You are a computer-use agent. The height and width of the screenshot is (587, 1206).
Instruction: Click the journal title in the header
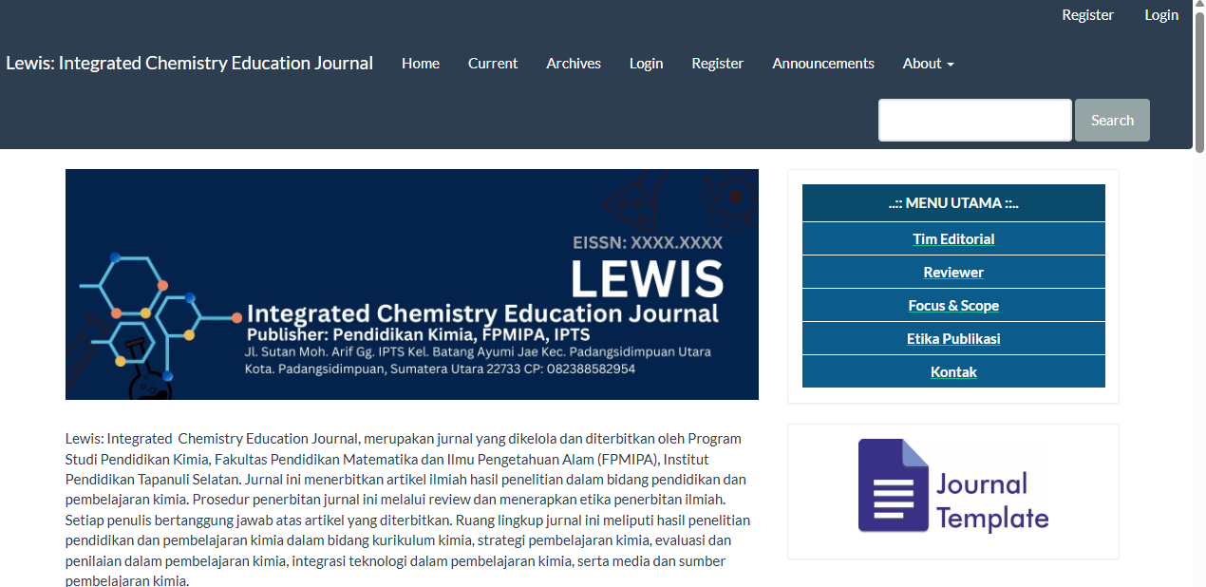click(x=189, y=63)
